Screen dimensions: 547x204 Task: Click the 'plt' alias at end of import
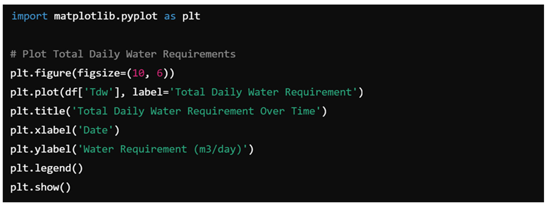click(x=191, y=16)
